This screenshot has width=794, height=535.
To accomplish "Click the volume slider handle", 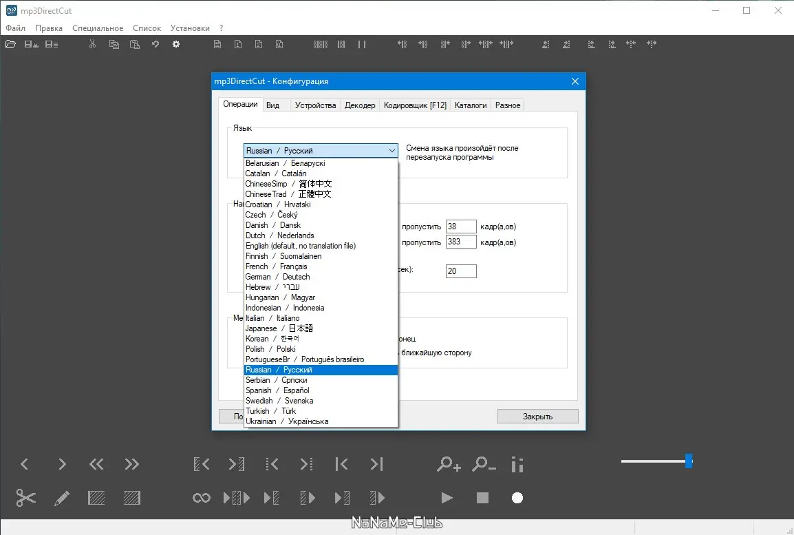I will tap(689, 461).
